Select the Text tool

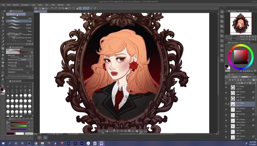click(x=3, y=79)
